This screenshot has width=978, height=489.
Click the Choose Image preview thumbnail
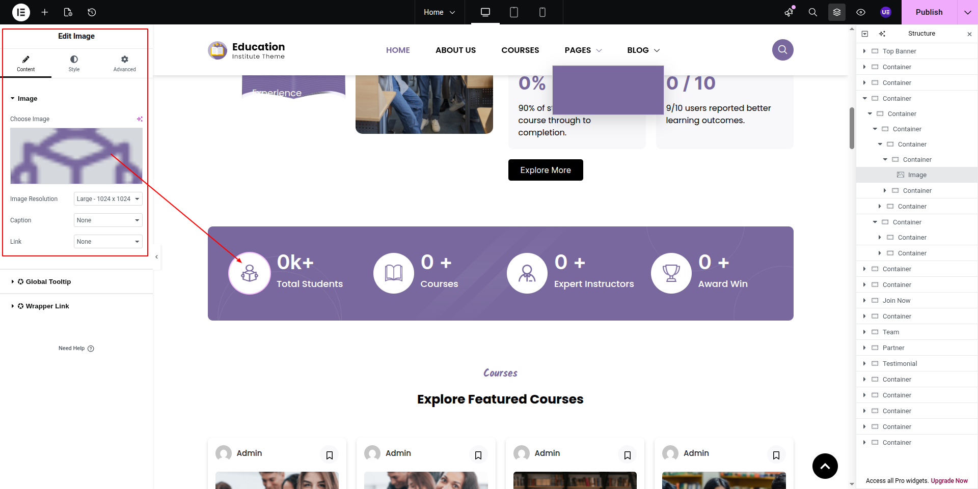[76, 156]
